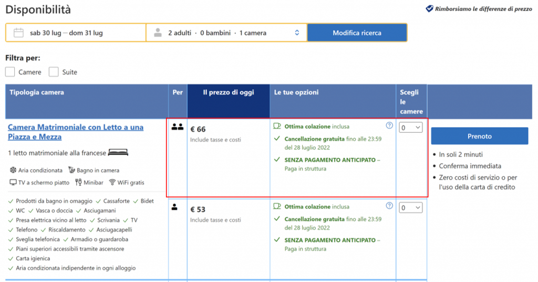The height and width of the screenshot is (282, 538).
Task: Click the breakfast cup icon in first row
Action: point(277,126)
